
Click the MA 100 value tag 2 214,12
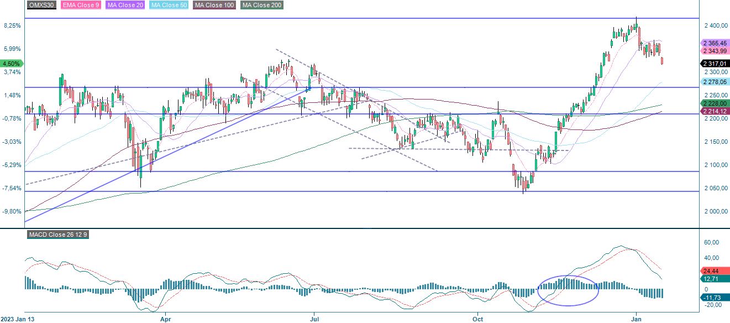point(716,111)
